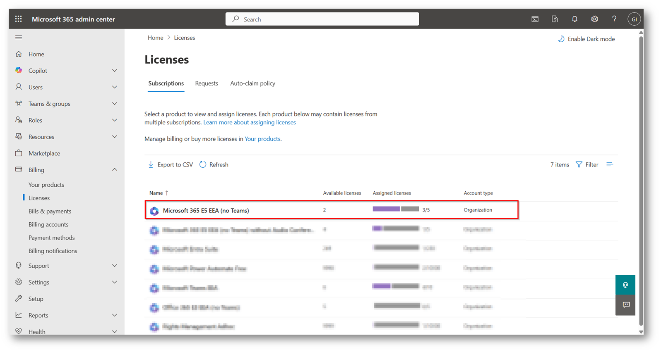Expand the Roles menu chevron
This screenshot has height=352, width=661.
(115, 120)
